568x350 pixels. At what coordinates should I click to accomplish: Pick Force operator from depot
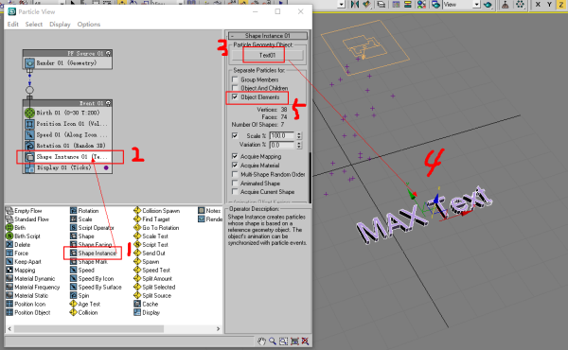[17, 253]
